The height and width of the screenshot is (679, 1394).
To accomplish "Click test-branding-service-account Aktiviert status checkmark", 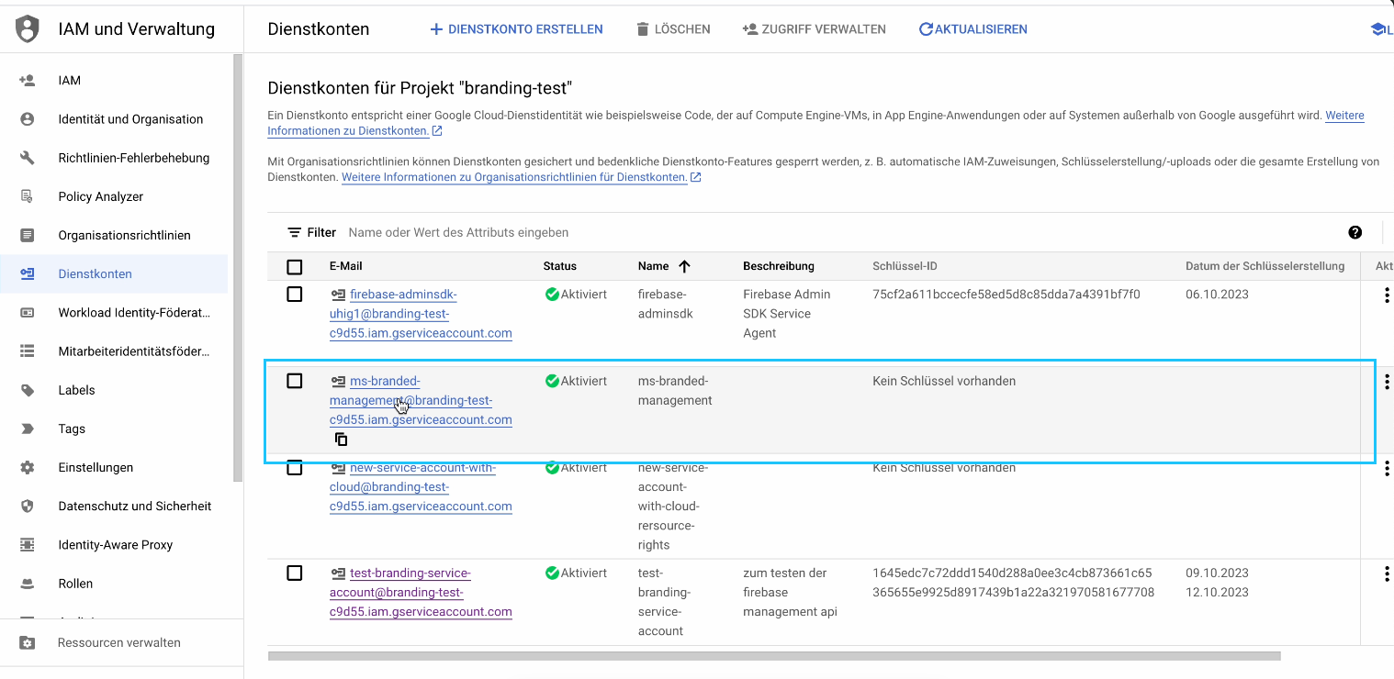I will (552, 573).
